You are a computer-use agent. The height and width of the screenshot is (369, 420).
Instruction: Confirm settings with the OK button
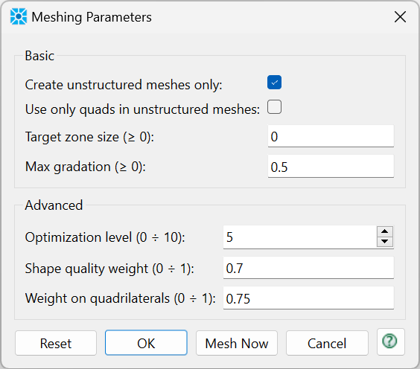tap(146, 343)
